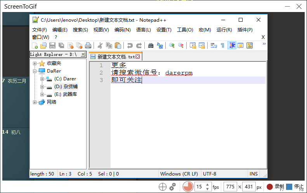The width and height of the screenshot is (307, 193).
Task: Toggle the Show all characters pilcrow icon
Action: pos(223,45)
